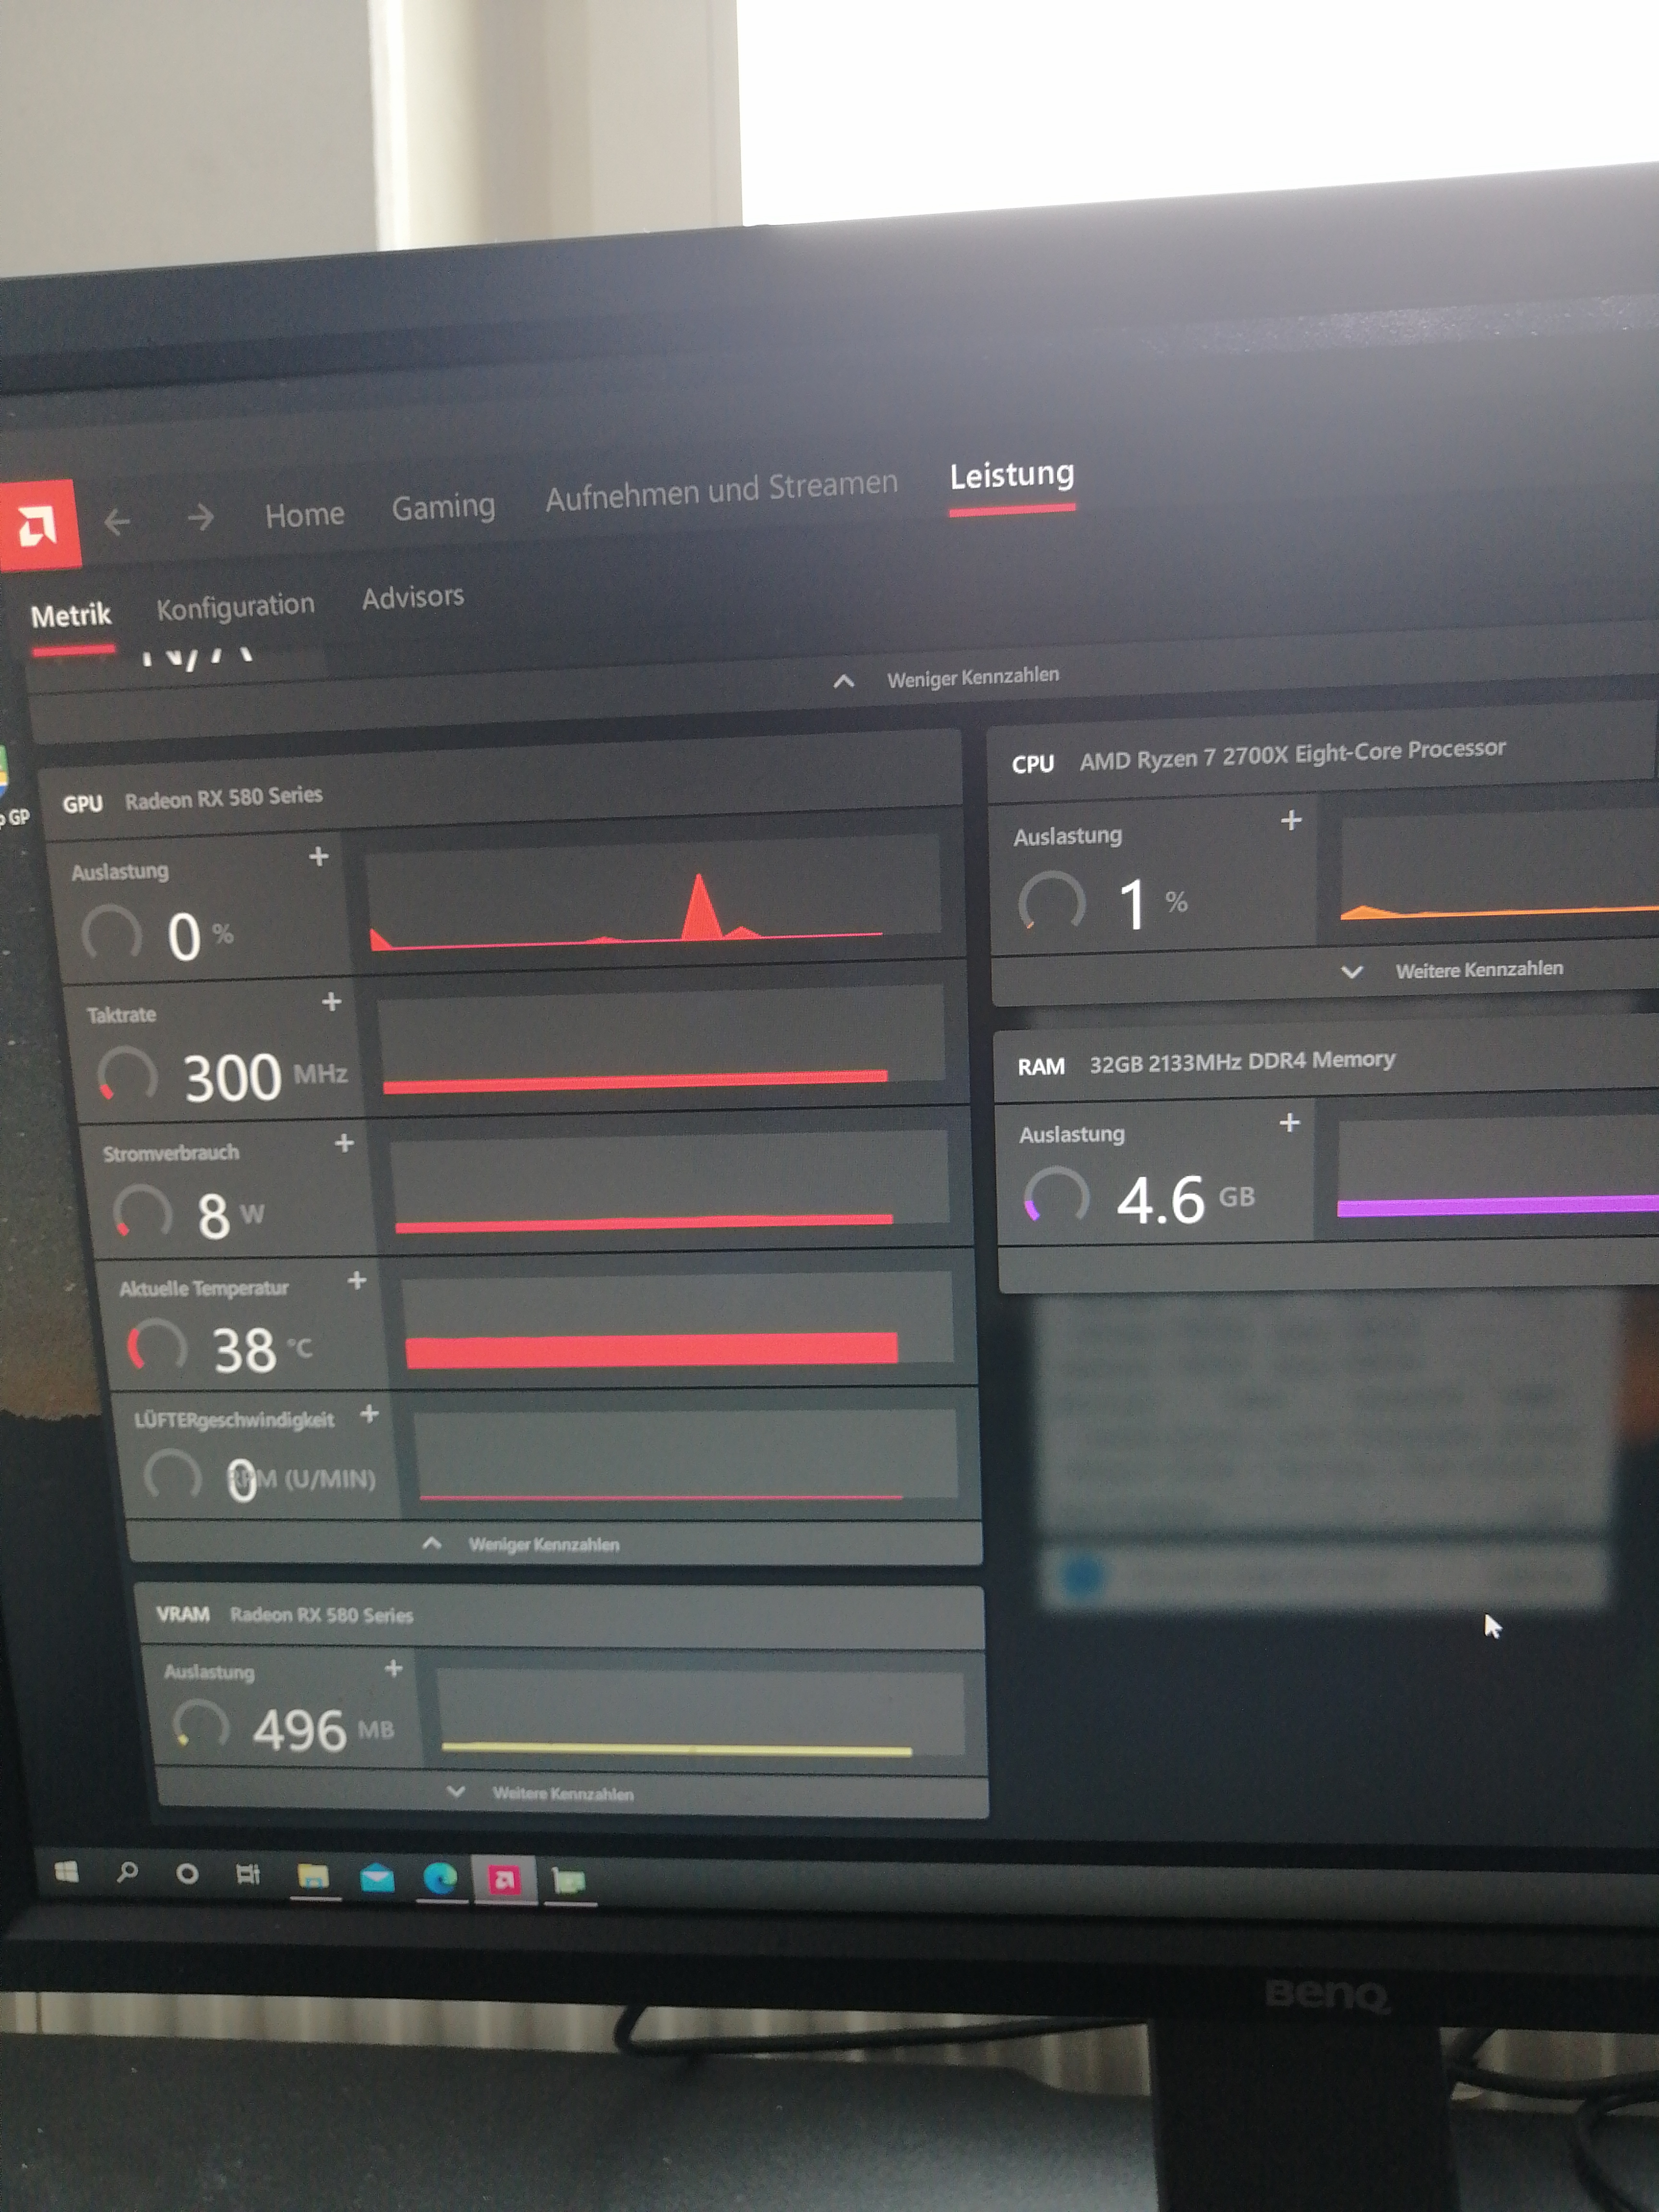
Task: Click plus icon for VRAM Auslastung
Action: [x=393, y=1668]
